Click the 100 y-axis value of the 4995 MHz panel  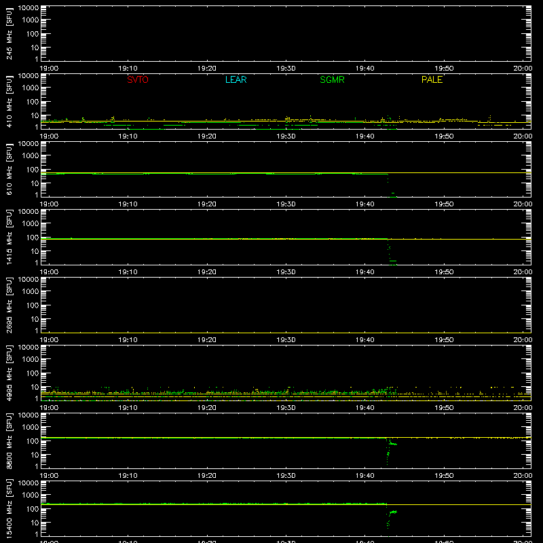coord(33,373)
